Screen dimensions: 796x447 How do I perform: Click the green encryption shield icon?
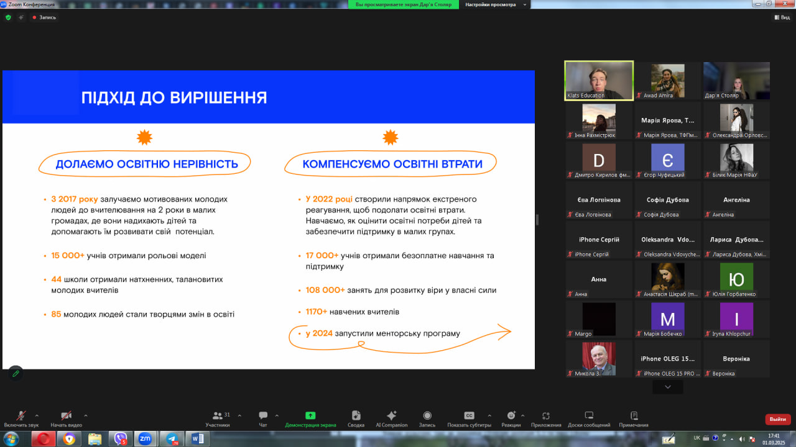[8, 17]
